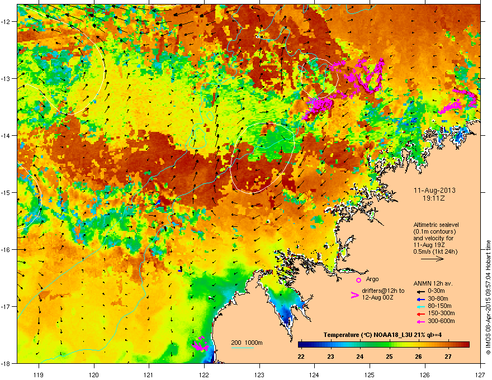Click the vertical IMOS copyright timestamp text
492x380 pixels.
coord(488,297)
